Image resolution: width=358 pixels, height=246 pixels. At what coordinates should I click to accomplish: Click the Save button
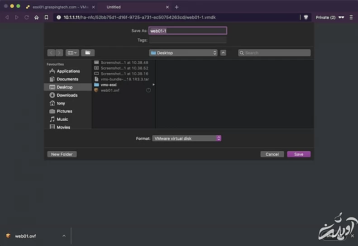(x=299, y=154)
